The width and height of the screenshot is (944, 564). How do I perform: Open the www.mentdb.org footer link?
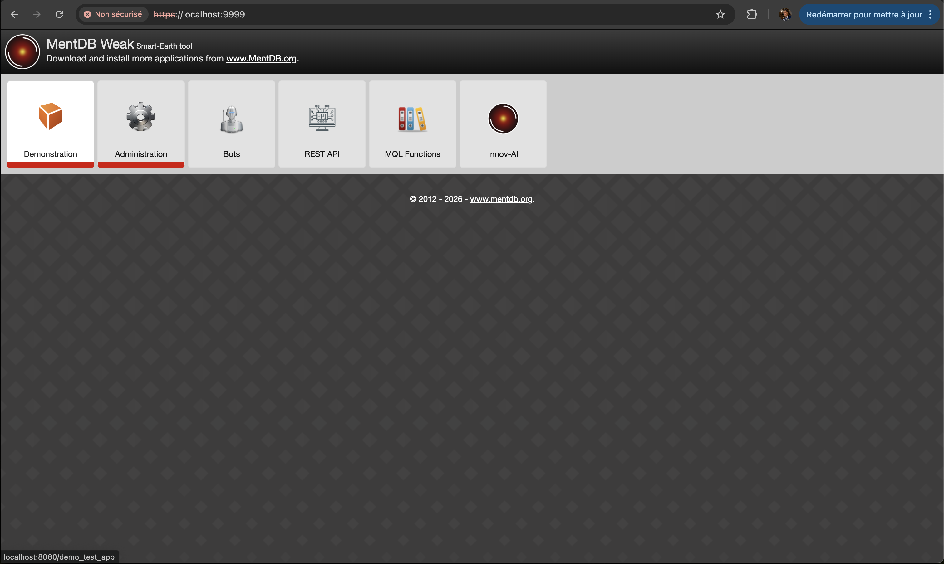[501, 199]
